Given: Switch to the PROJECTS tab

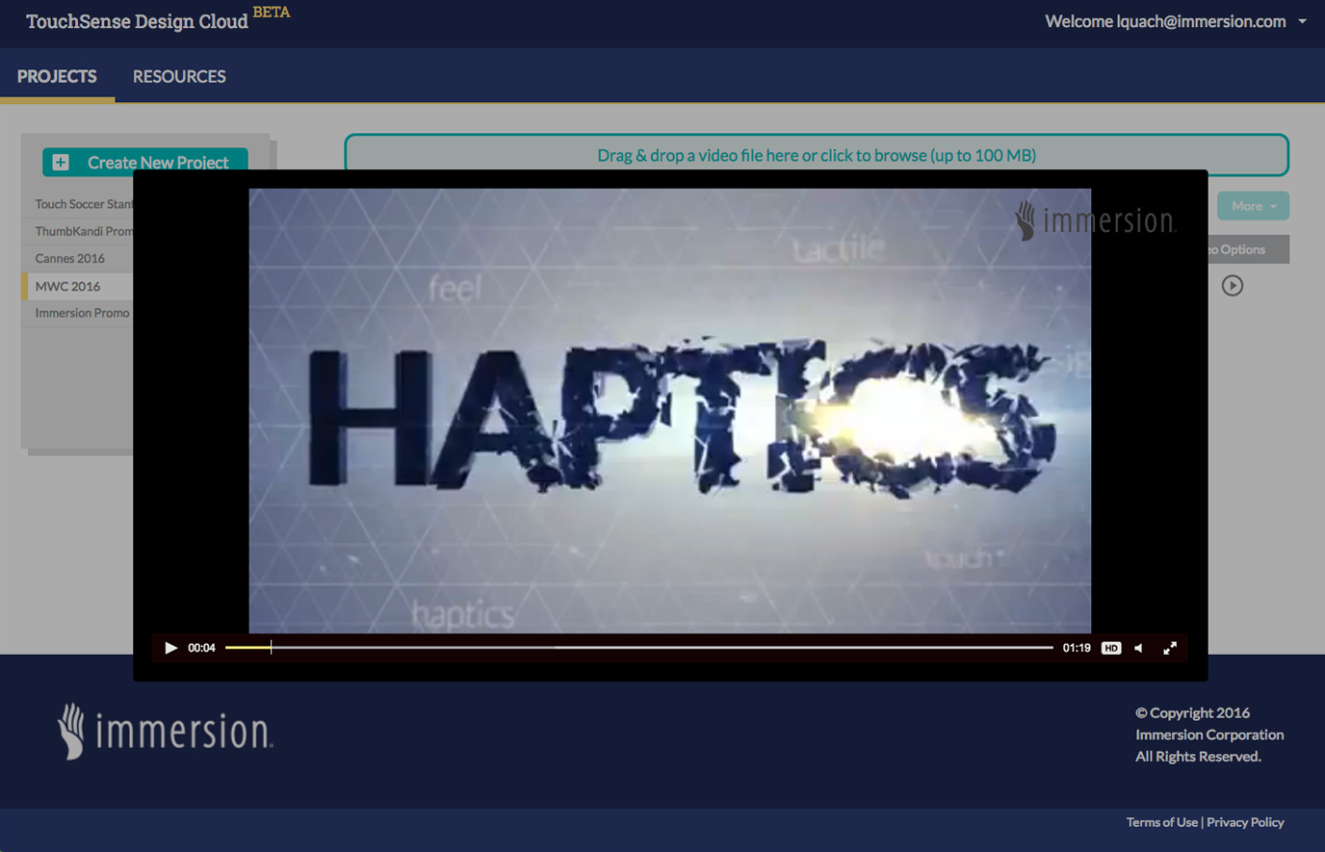Looking at the screenshot, I should (57, 76).
